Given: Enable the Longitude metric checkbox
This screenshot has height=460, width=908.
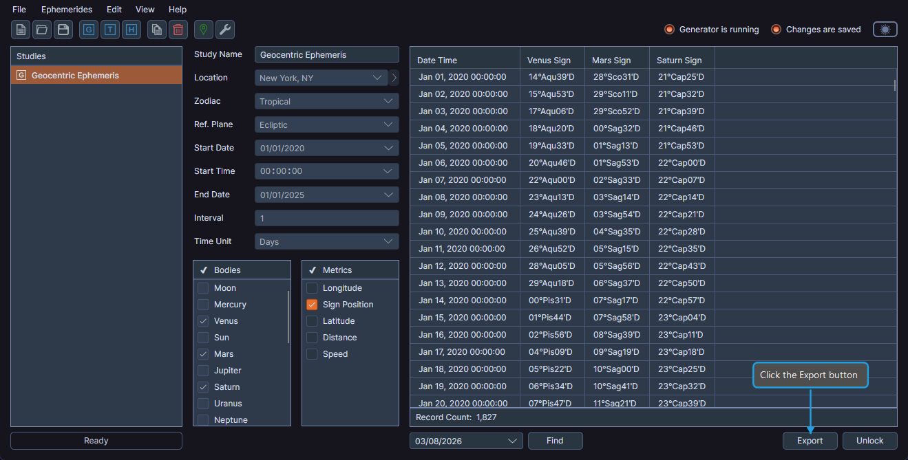Looking at the screenshot, I should pos(312,287).
